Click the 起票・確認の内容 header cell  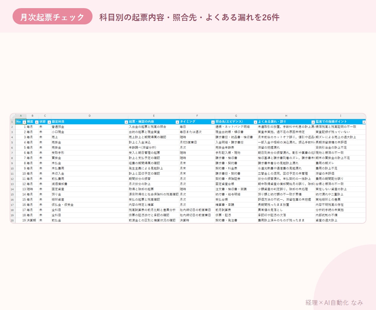click(x=154, y=122)
